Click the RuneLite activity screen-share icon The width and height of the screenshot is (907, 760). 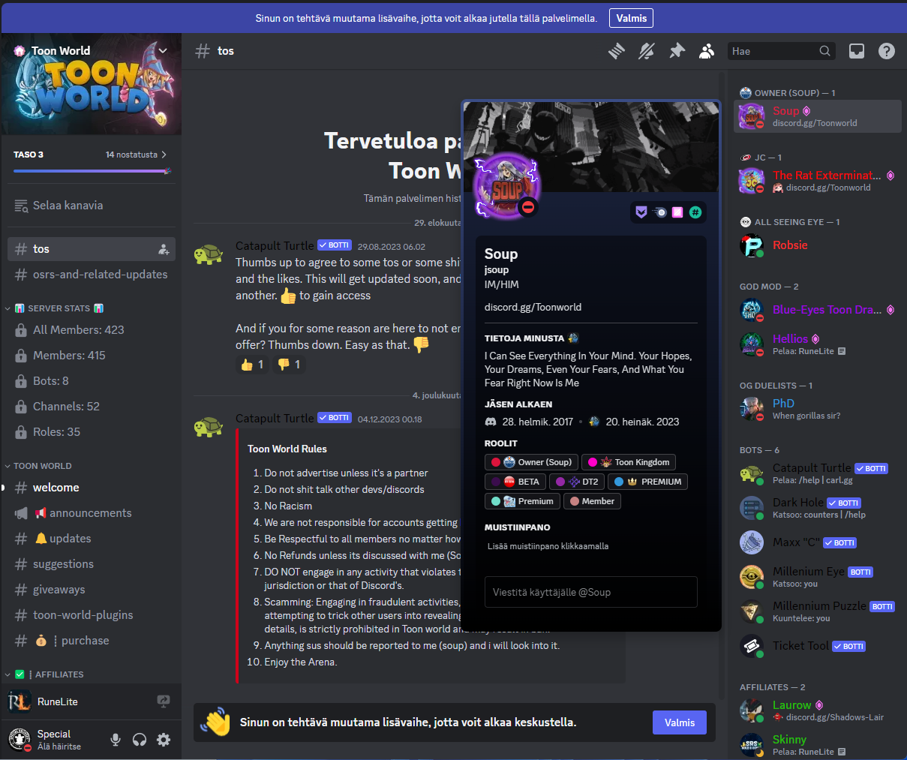point(164,701)
